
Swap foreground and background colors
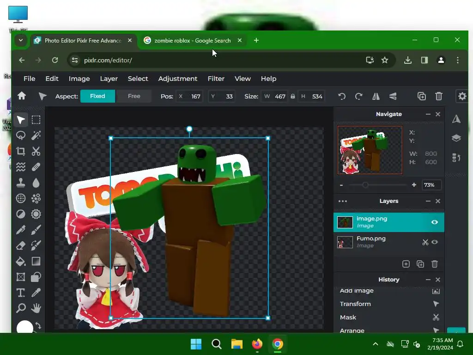[38, 325]
